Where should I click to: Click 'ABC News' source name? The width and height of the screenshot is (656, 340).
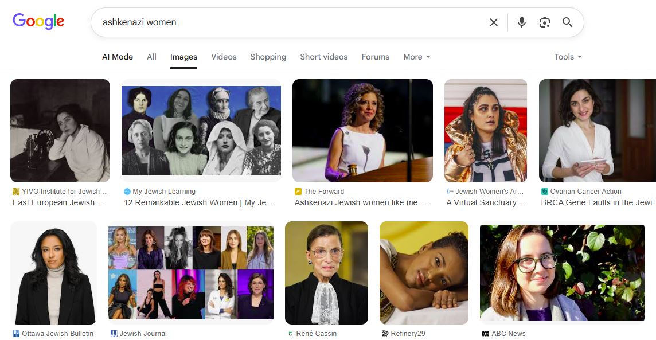(509, 334)
